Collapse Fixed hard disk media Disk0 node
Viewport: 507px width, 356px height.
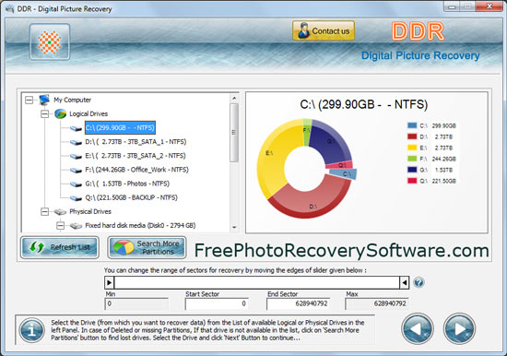(x=60, y=226)
